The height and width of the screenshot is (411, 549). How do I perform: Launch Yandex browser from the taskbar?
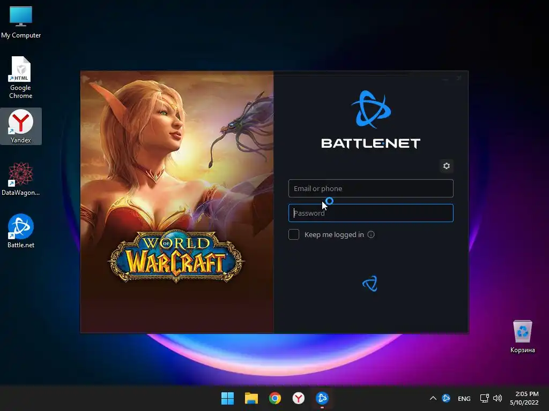[x=298, y=398]
